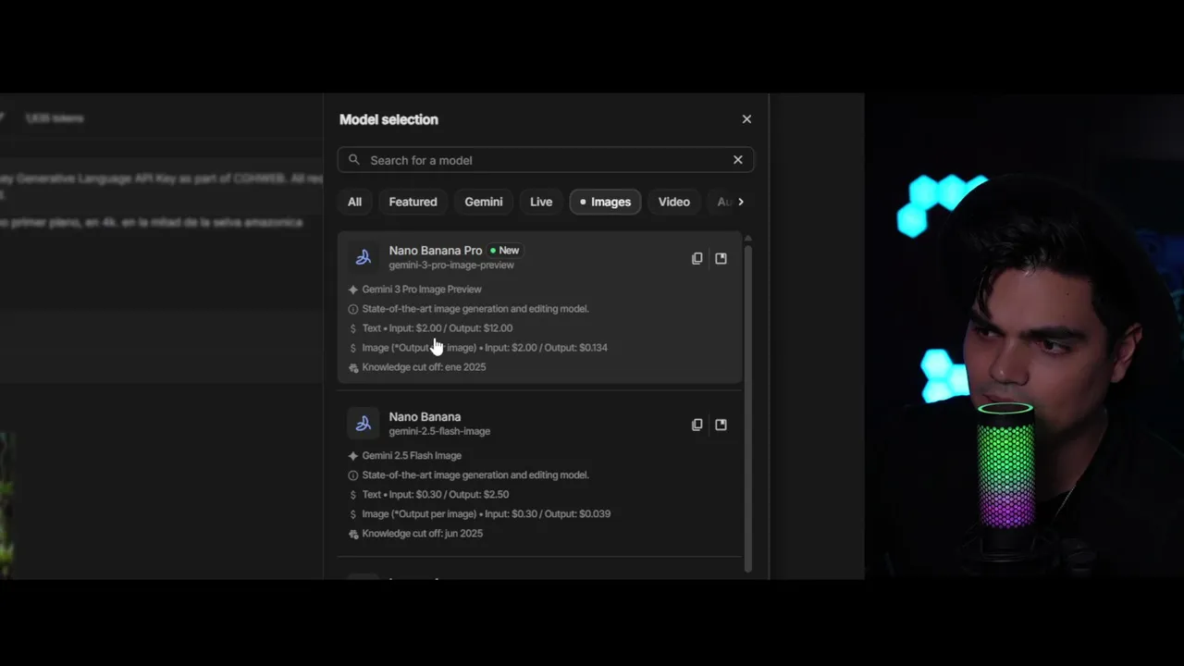
Task: Click the dollar icon beside 'Output: $2.50'
Action: 352,495
